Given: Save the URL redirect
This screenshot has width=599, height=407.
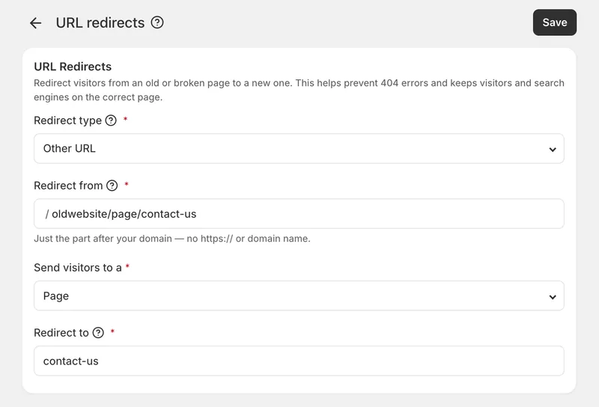Looking at the screenshot, I should point(555,22).
